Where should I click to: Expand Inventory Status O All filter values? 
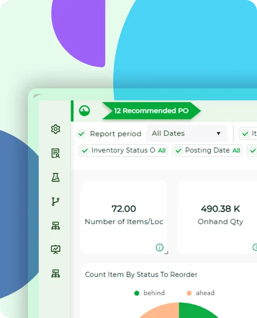click(x=161, y=150)
